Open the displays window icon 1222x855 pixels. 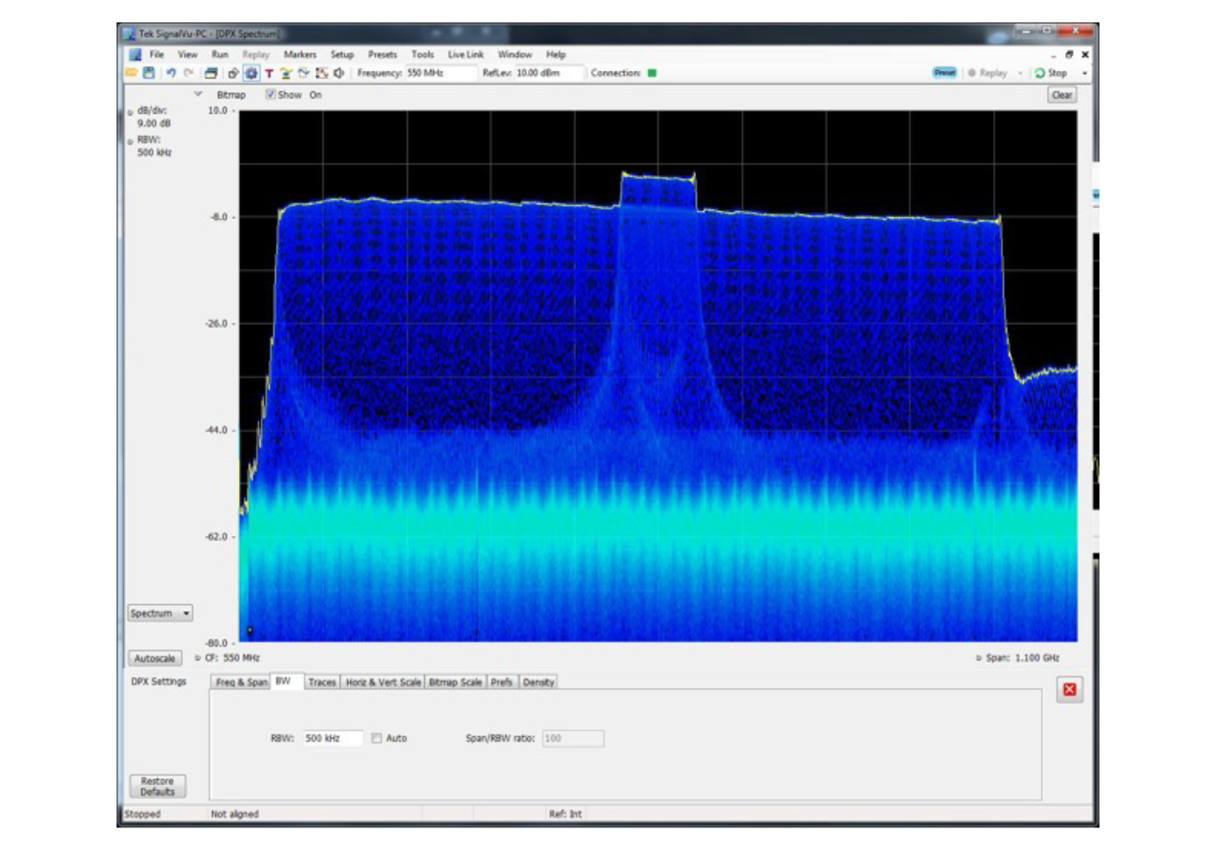(x=210, y=73)
